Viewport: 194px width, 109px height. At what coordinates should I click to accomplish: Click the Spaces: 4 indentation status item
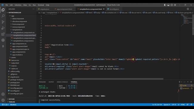tap(167, 105)
